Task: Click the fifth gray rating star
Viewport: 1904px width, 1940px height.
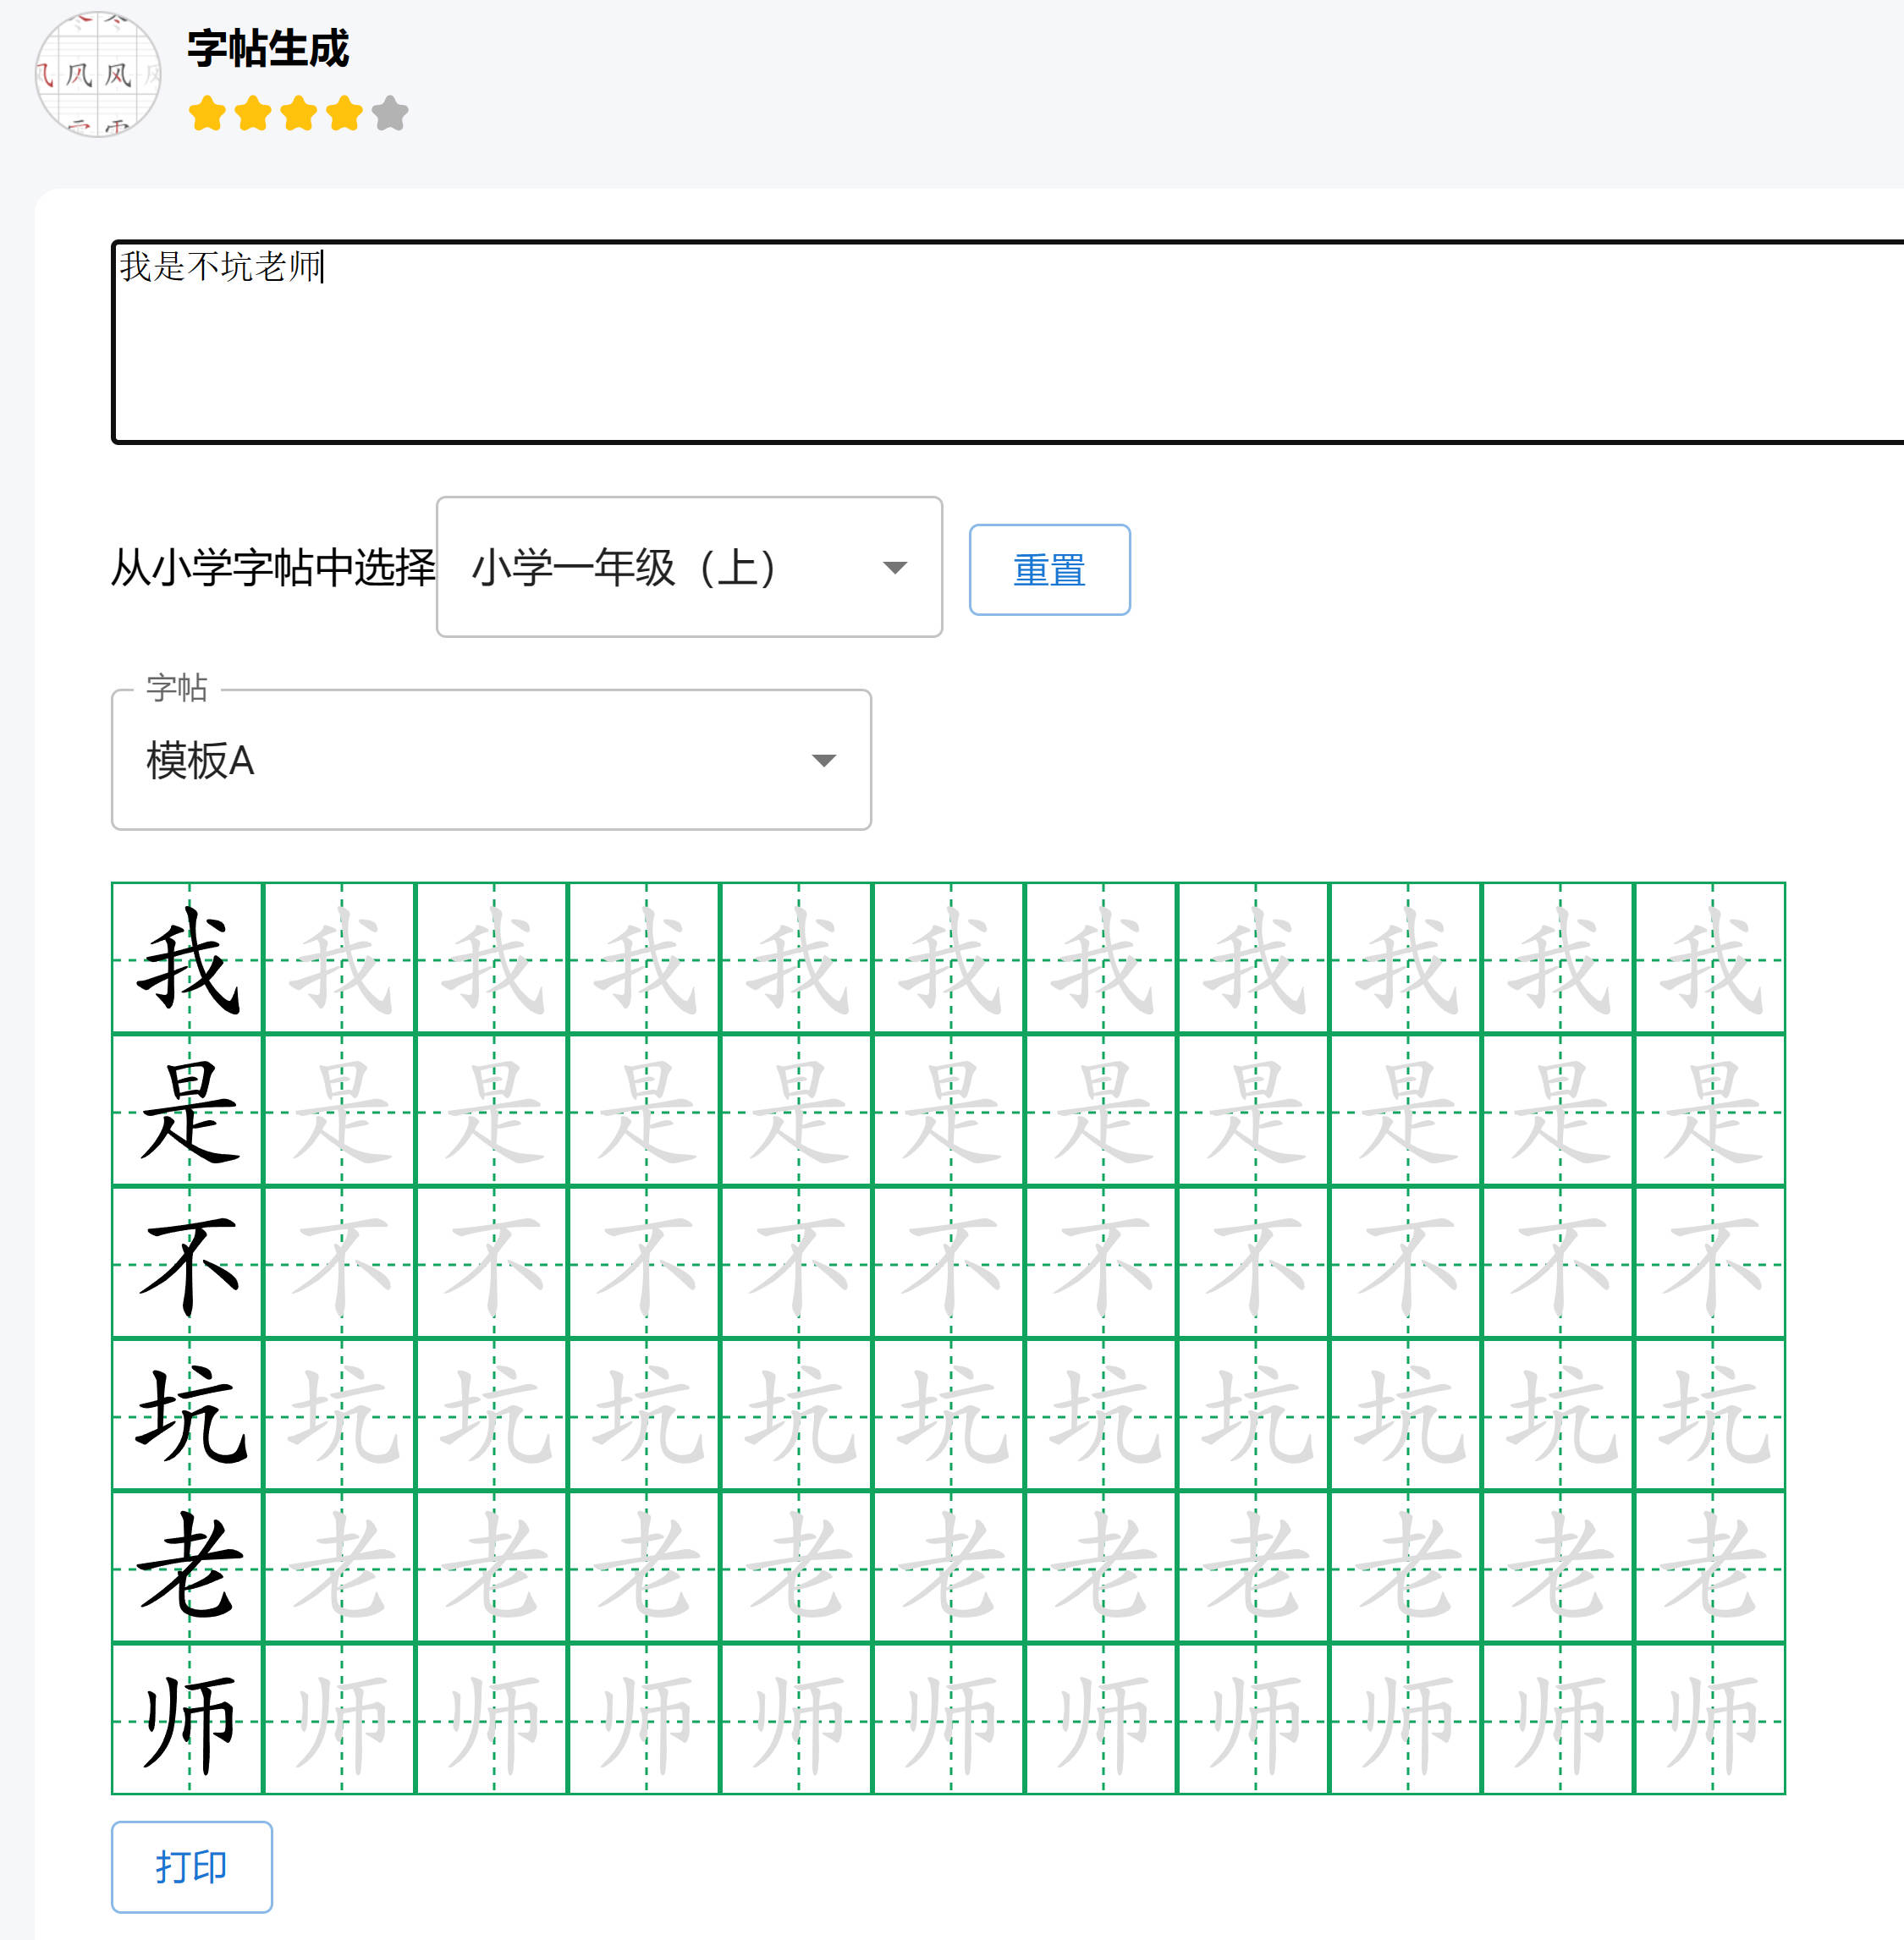Action: coord(390,113)
